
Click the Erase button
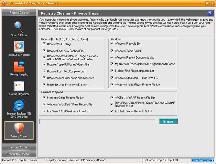[x=168, y=121]
